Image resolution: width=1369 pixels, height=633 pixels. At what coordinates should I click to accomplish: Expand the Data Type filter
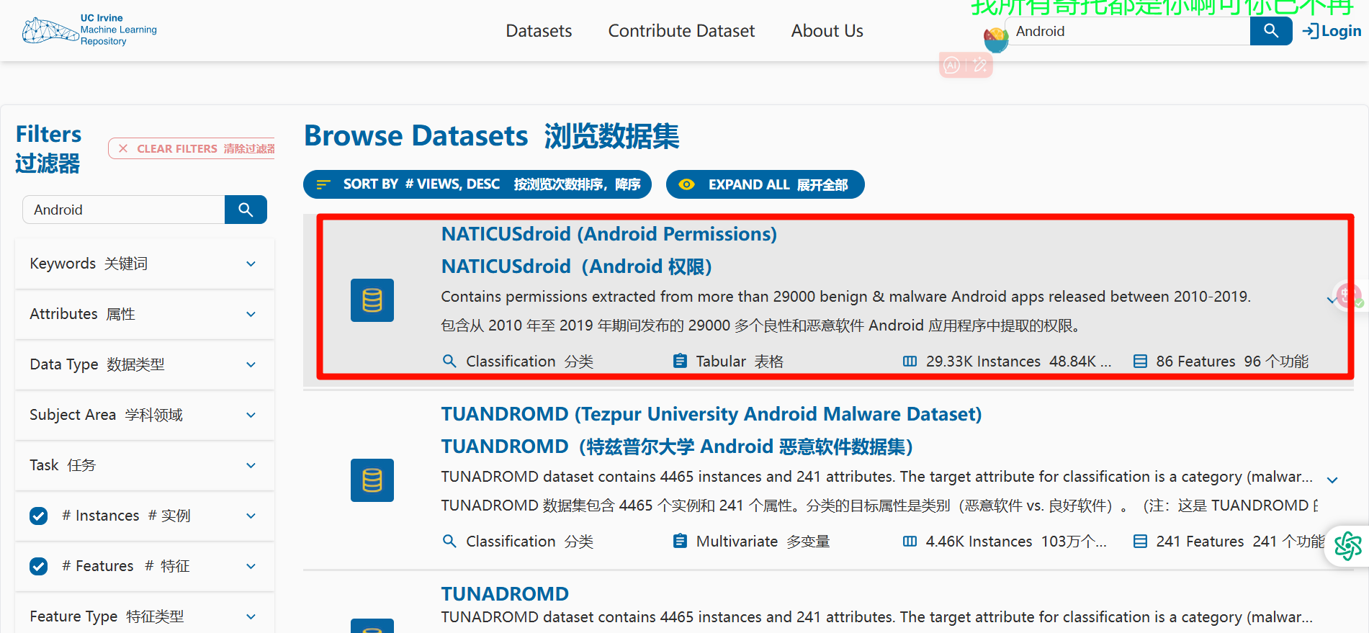coord(145,364)
